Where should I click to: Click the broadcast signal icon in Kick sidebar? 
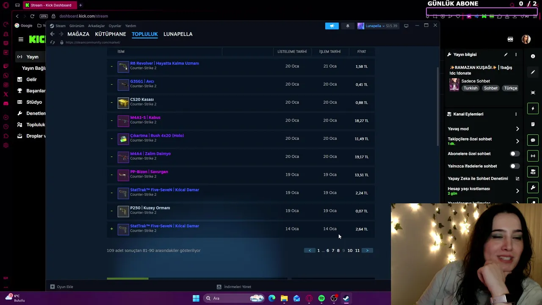[x=533, y=156]
